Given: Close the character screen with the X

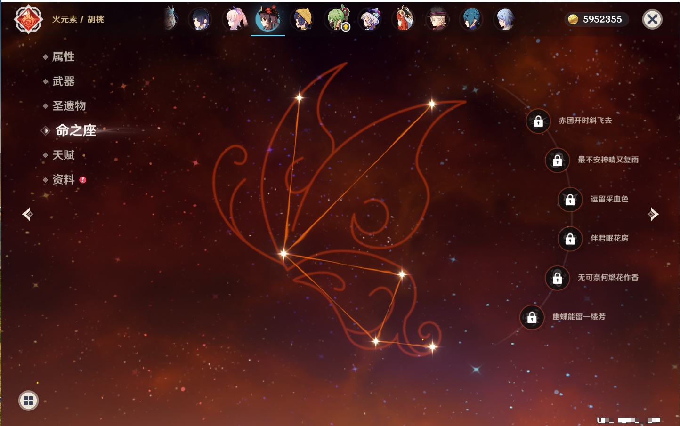Looking at the screenshot, I should coord(652,19).
